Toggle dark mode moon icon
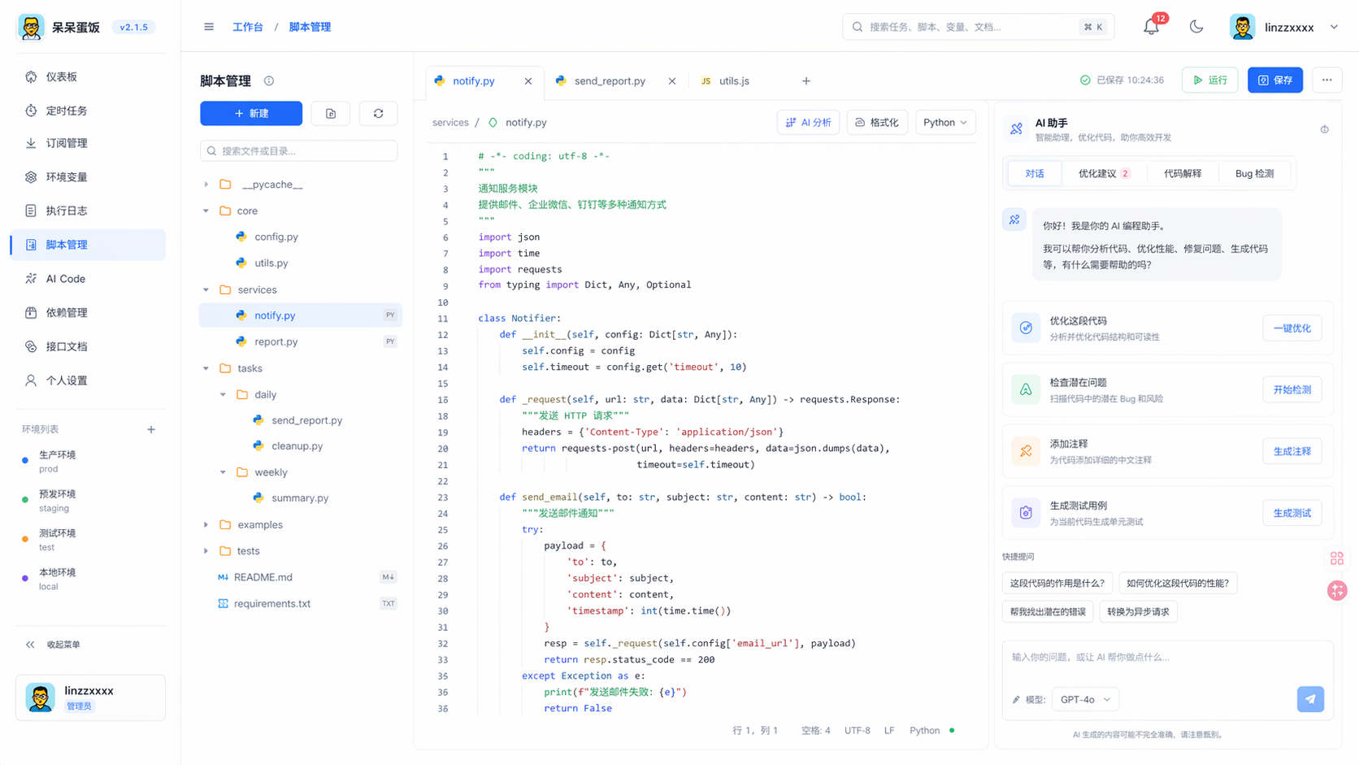The width and height of the screenshot is (1359, 765). coord(1196,27)
